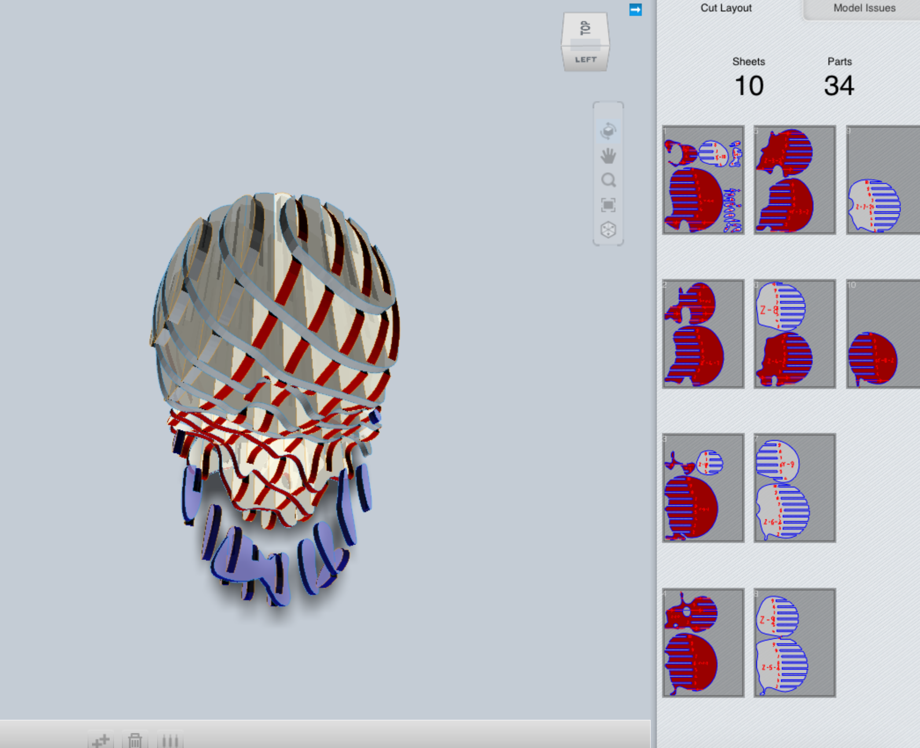Screen dimensions: 920x748
Task: Activate the Pan hand tool
Action: 608,156
